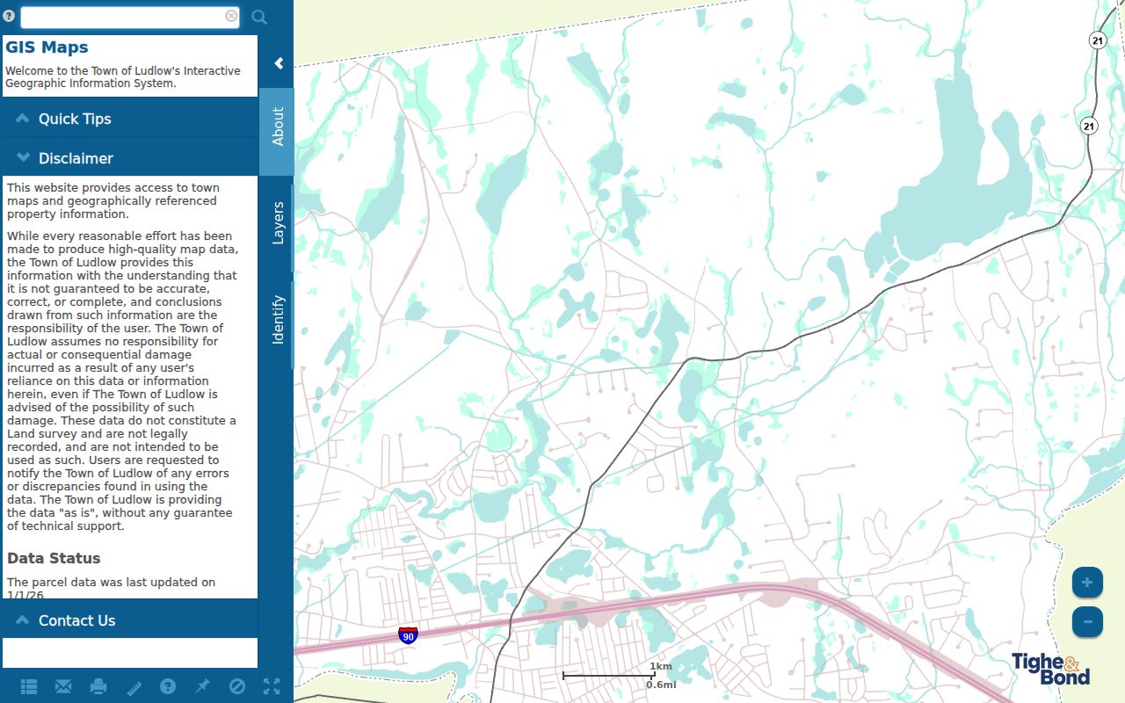Click the Interstate 90 shield on the map
Screen dimensions: 1125x703
coord(408,635)
